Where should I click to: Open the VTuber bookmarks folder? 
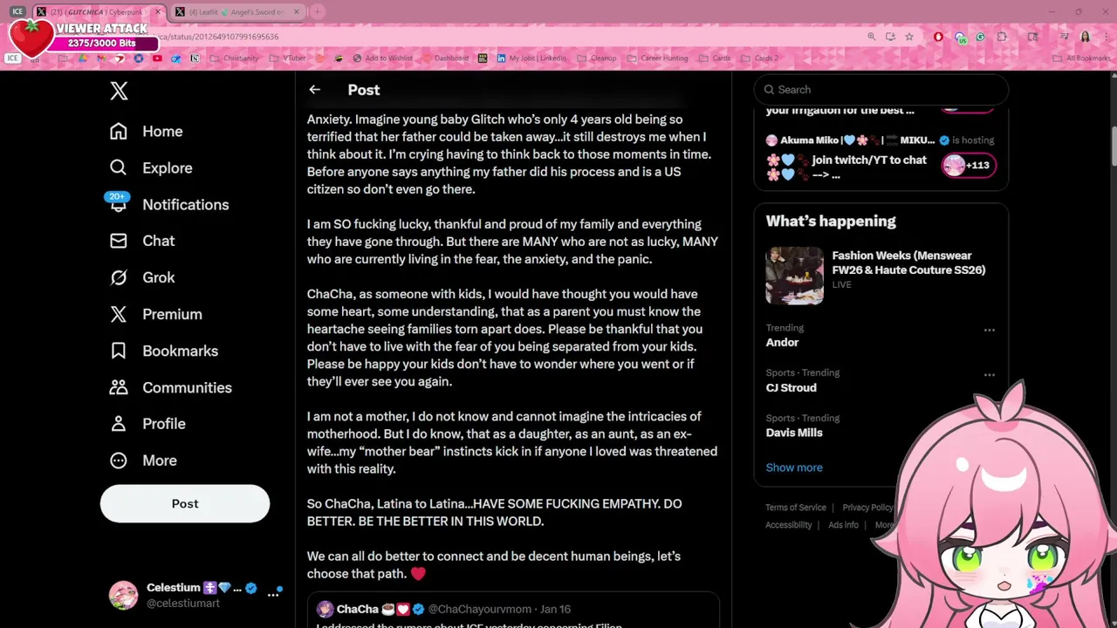pos(288,58)
